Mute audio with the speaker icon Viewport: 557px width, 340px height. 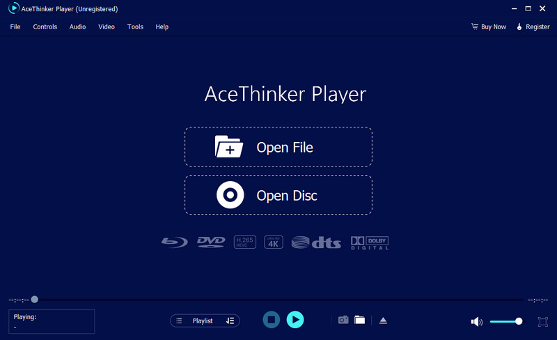pos(476,322)
